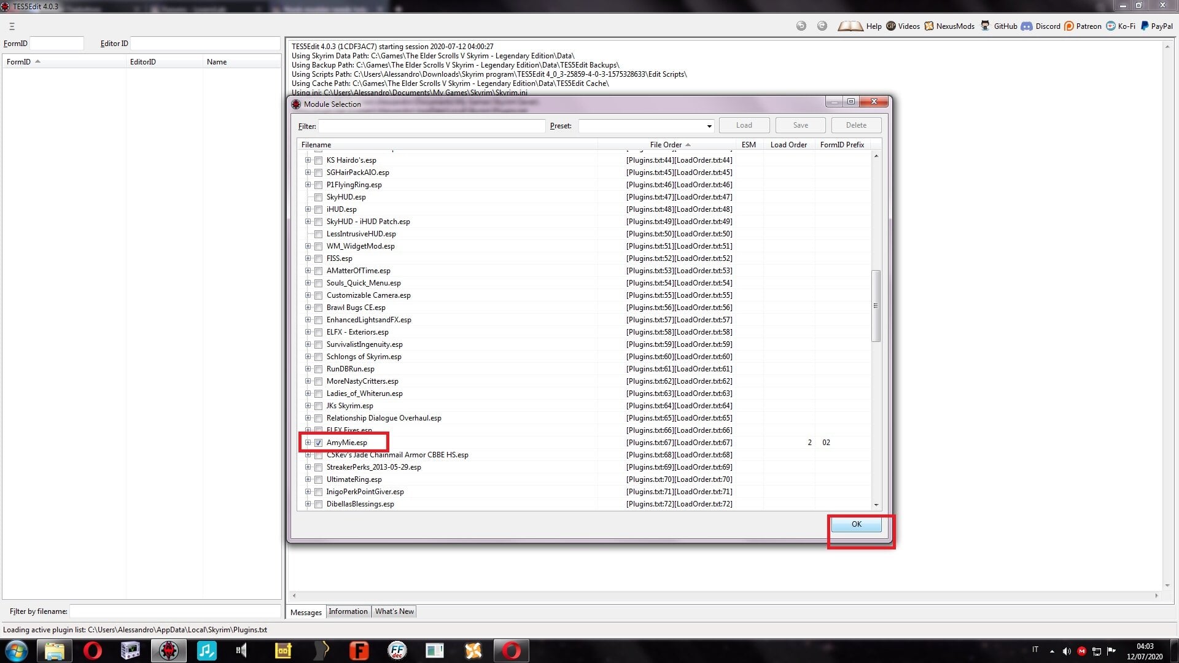Image resolution: width=1179 pixels, height=663 pixels.
Task: Expand the AMatterOfTime.esp node
Action: (308, 271)
